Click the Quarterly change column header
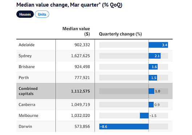192x135 pixels. (120, 34)
